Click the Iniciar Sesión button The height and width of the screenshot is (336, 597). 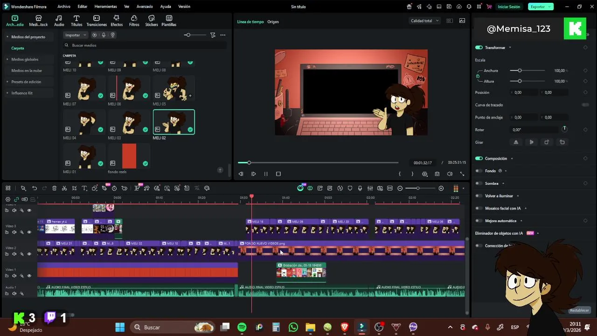(x=509, y=7)
